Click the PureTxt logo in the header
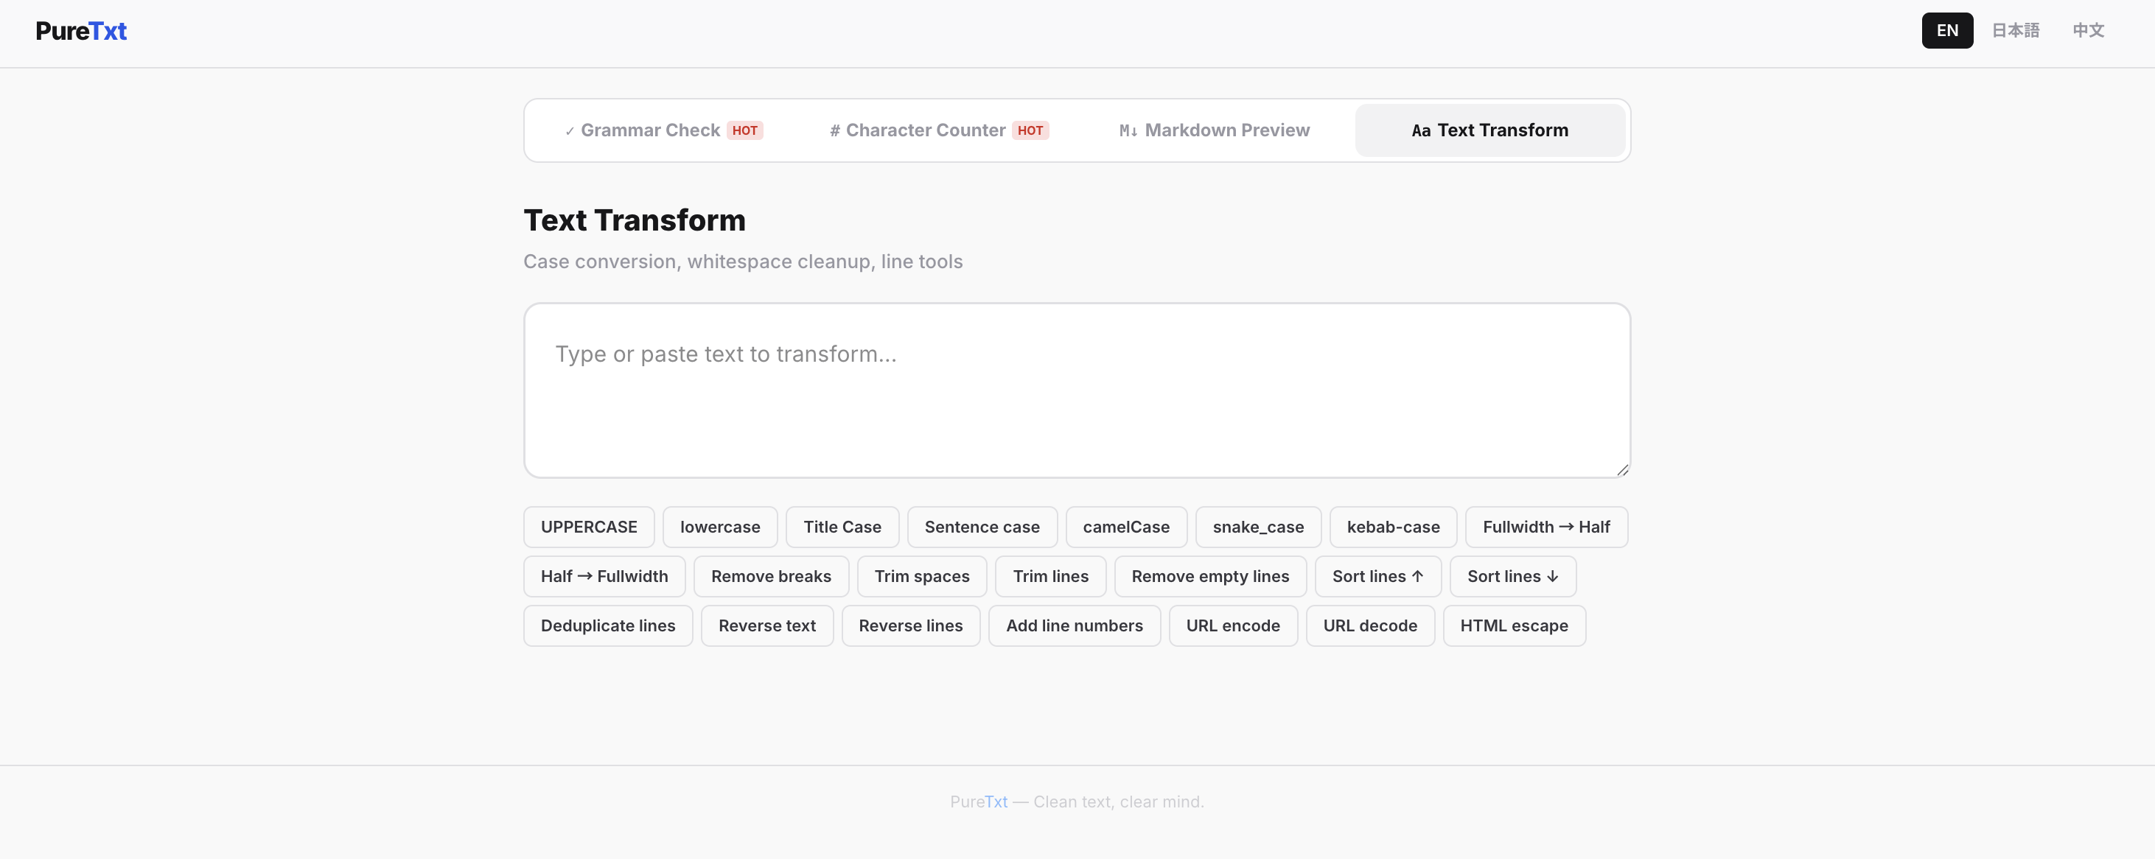2155x859 pixels. click(81, 31)
